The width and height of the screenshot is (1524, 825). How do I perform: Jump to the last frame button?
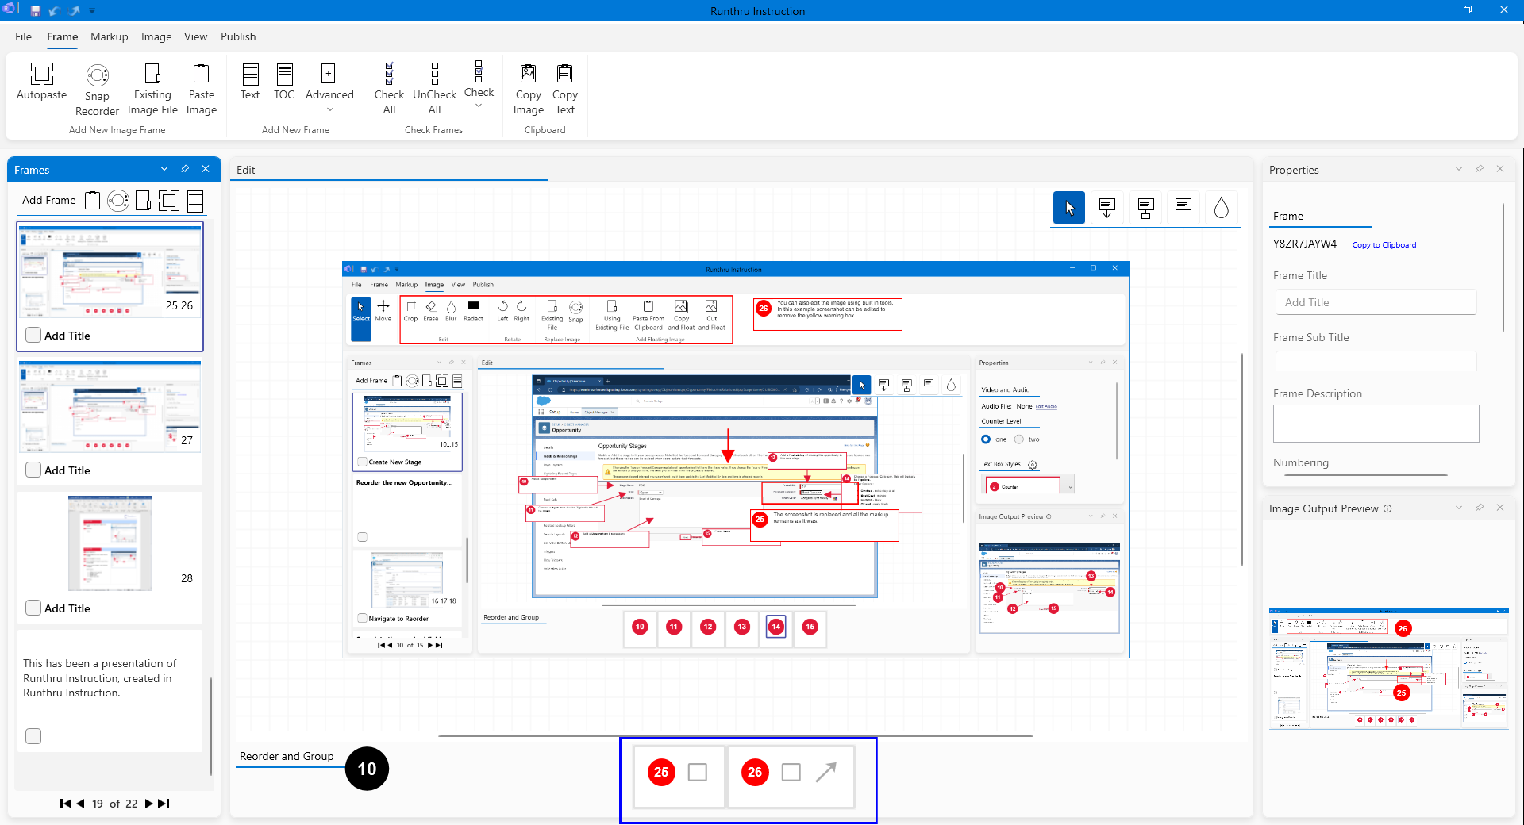[x=164, y=804]
